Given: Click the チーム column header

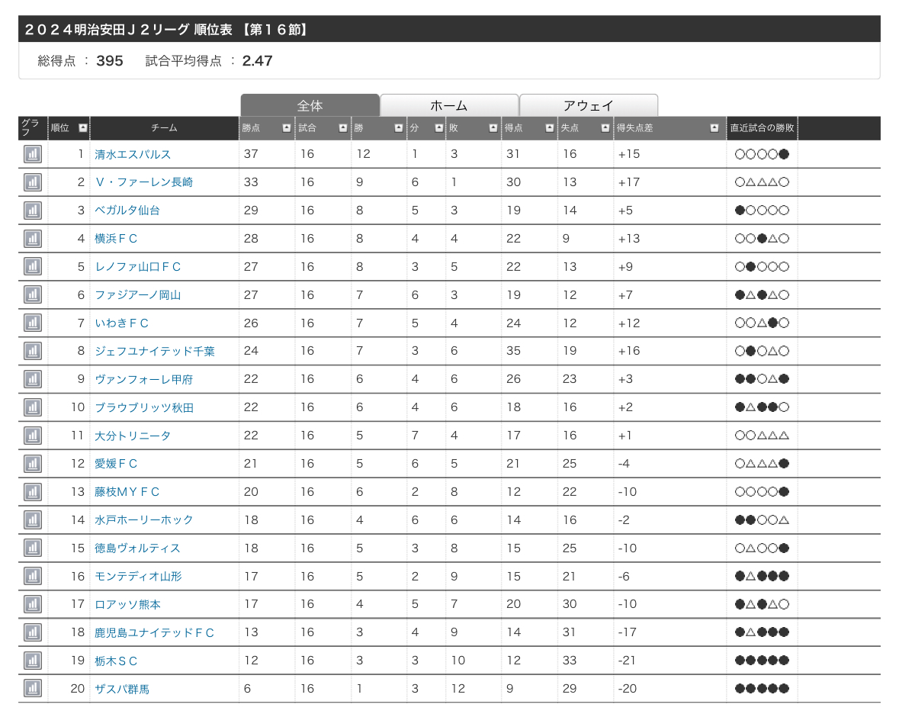Looking at the screenshot, I should click(x=164, y=128).
